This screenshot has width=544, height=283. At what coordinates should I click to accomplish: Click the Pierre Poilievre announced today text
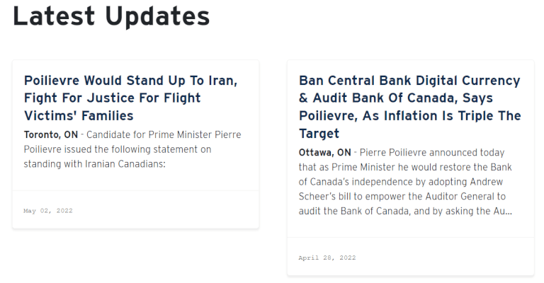[432, 152]
